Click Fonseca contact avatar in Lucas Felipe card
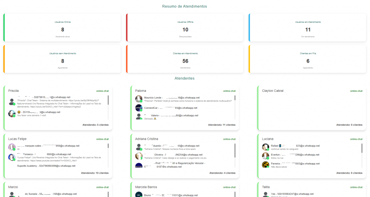Image resolution: width=370 pixels, height=197 pixels. click(x=12, y=157)
